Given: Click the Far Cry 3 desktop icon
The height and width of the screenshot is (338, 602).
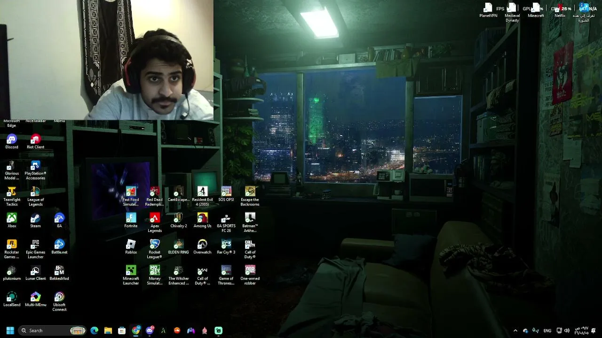Looking at the screenshot, I should coord(226,247).
